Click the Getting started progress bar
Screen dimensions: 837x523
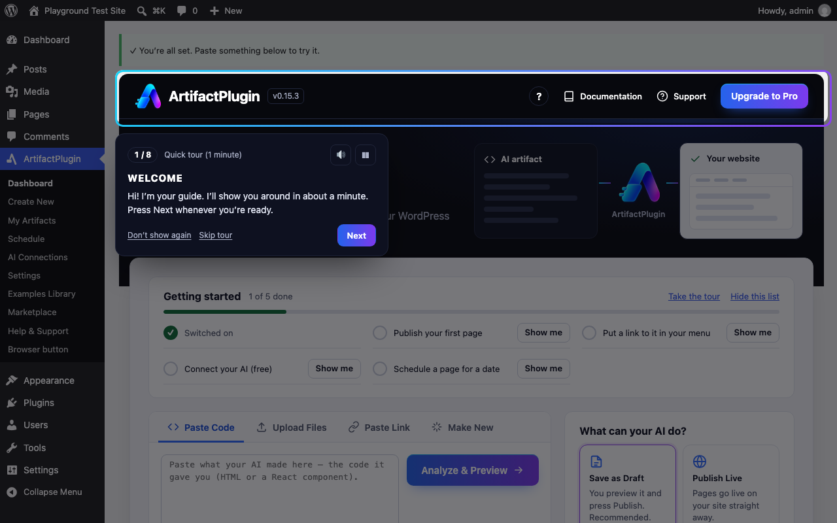click(471, 312)
